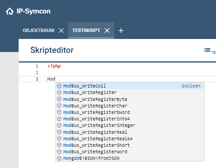Open the list menu icon in Skripteditor header
216x168 pixels.
207,50
